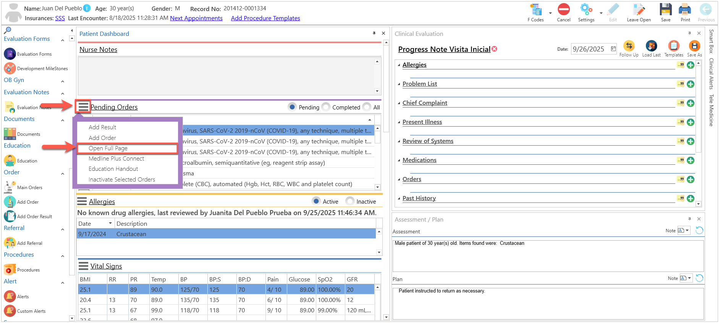This screenshot has height=323, width=720.
Task: Click the SSS insurance link
Action: click(60, 18)
